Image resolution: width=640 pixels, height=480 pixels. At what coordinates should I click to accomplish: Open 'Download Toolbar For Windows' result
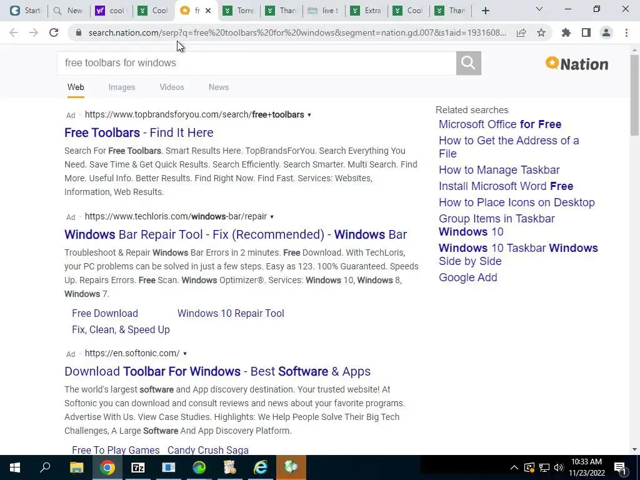click(217, 371)
